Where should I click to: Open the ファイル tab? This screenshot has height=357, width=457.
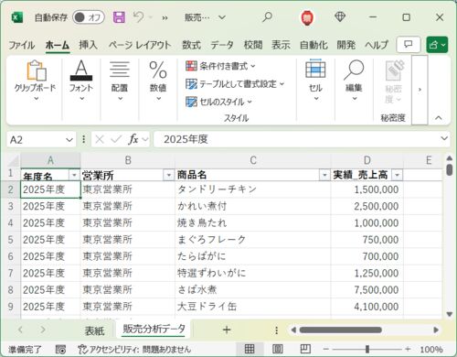(x=21, y=45)
